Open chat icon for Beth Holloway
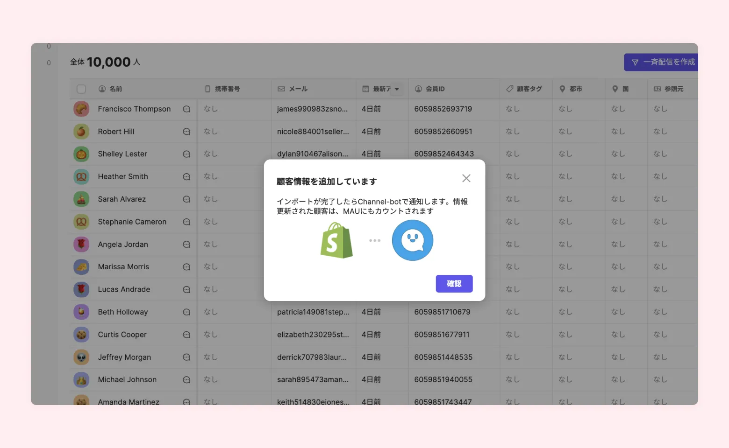The height and width of the screenshot is (448, 729). pos(186,312)
